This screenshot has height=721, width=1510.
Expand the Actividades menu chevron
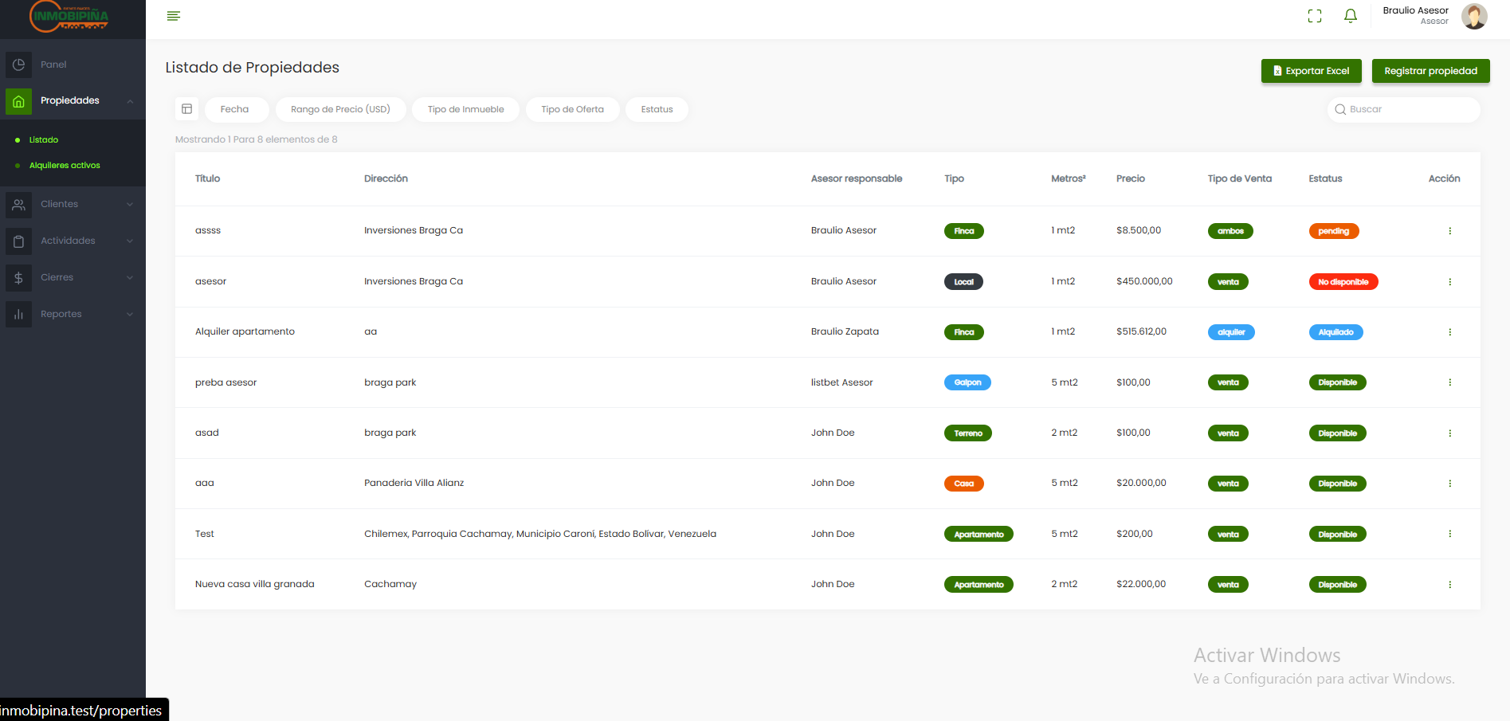click(130, 241)
